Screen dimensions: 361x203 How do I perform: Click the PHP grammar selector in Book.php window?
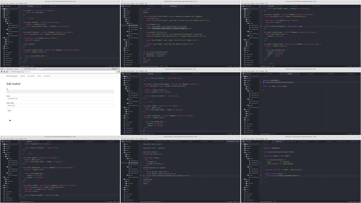359,134
